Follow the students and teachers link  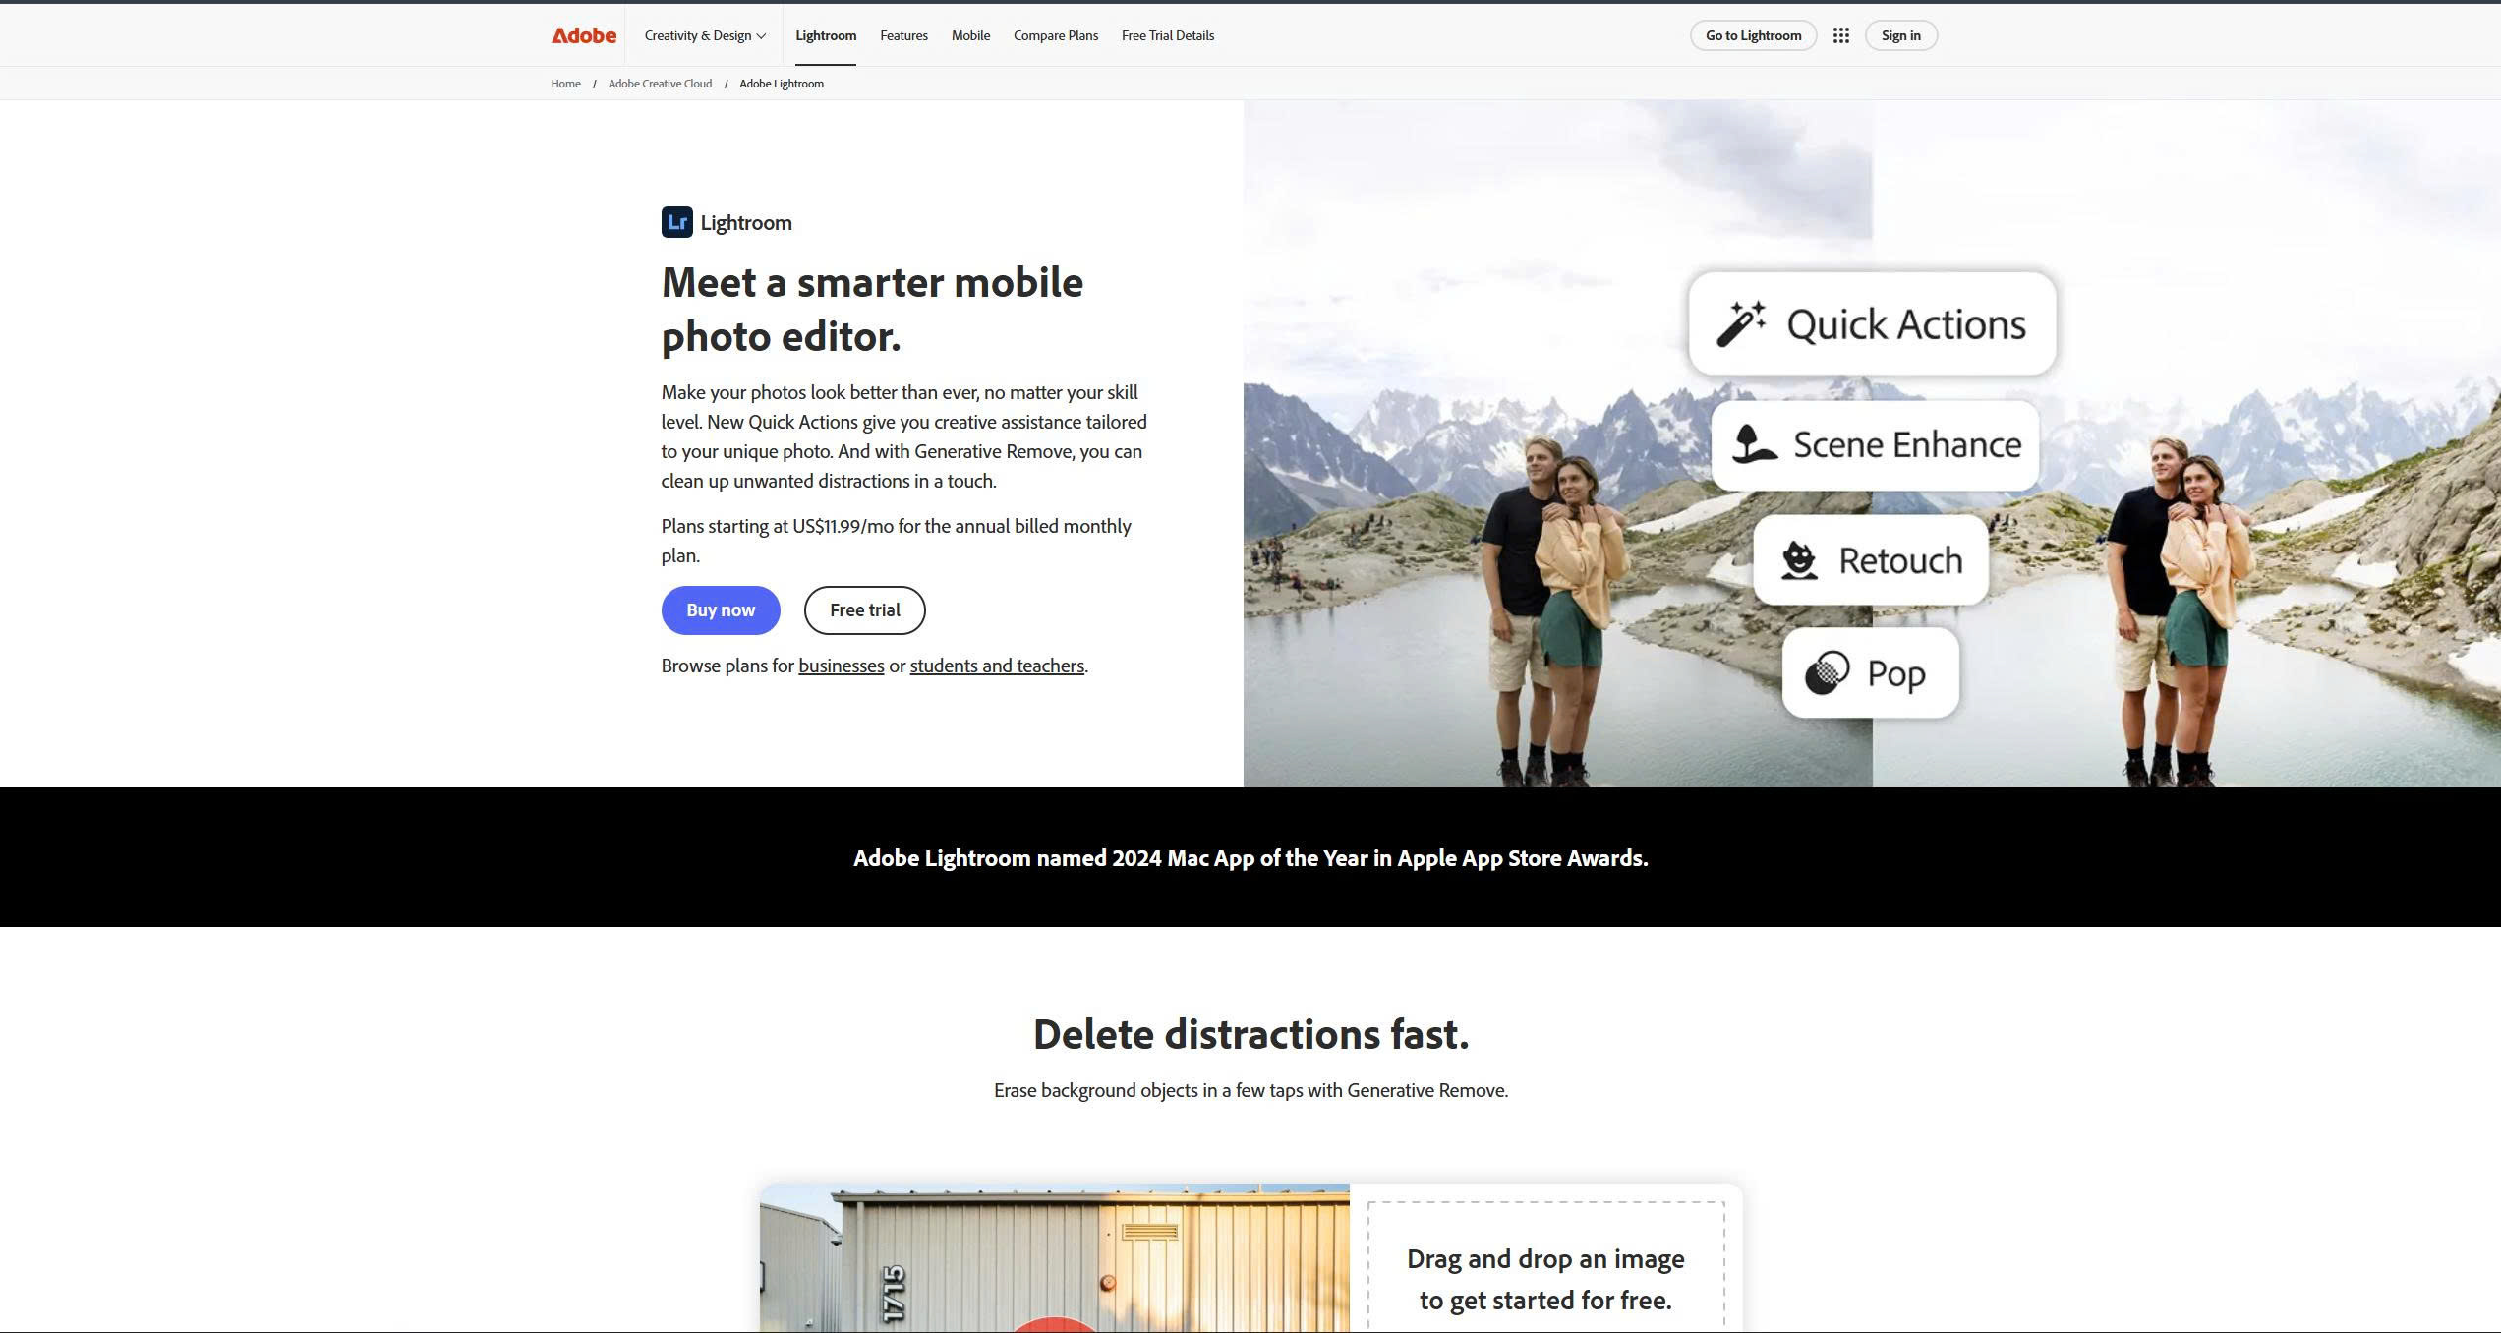[x=997, y=666]
